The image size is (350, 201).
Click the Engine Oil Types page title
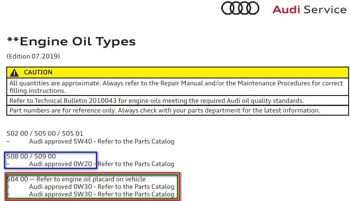(71, 41)
